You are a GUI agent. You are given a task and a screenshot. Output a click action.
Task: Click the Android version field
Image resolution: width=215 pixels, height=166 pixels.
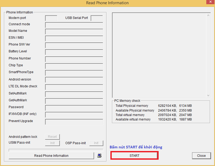pyautogui.click(x=74, y=80)
